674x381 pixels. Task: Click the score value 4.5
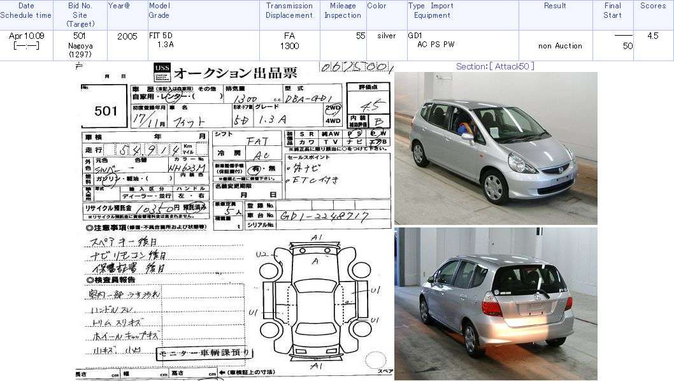click(653, 36)
